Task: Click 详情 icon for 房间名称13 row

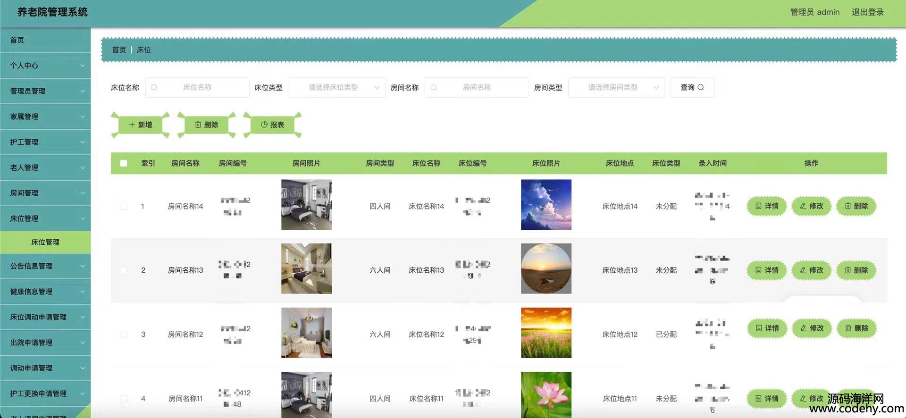Action: [x=758, y=270]
